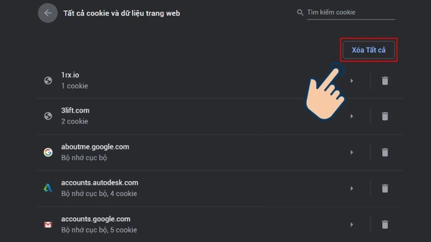Remove aboutme.google.com data via trash icon
Screen dimensions: 431x242
pos(385,152)
